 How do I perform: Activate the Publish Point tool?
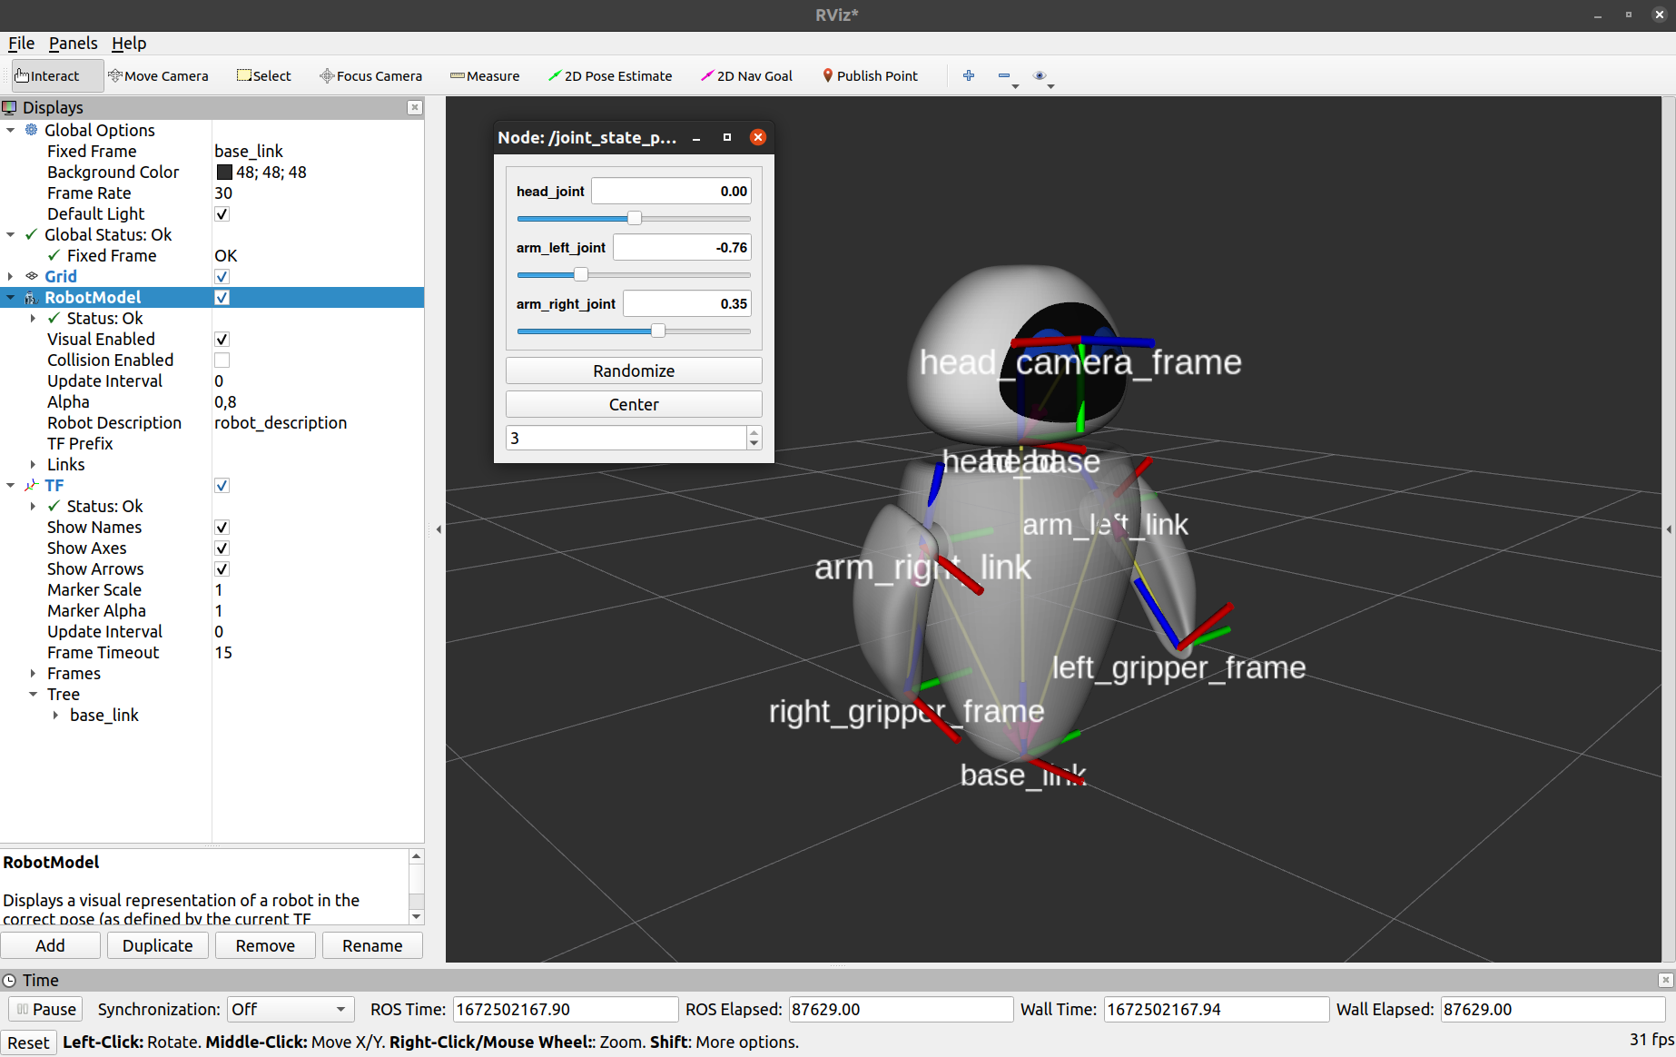(x=870, y=76)
